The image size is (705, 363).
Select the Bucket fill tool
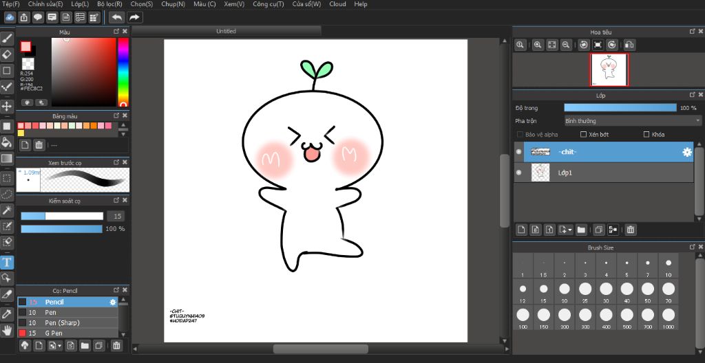coord(7,143)
